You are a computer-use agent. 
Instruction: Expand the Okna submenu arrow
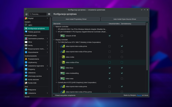[x=47, y=42]
